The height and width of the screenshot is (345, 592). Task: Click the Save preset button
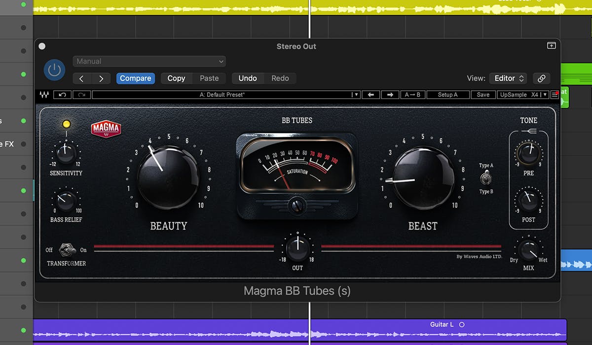[x=483, y=95]
